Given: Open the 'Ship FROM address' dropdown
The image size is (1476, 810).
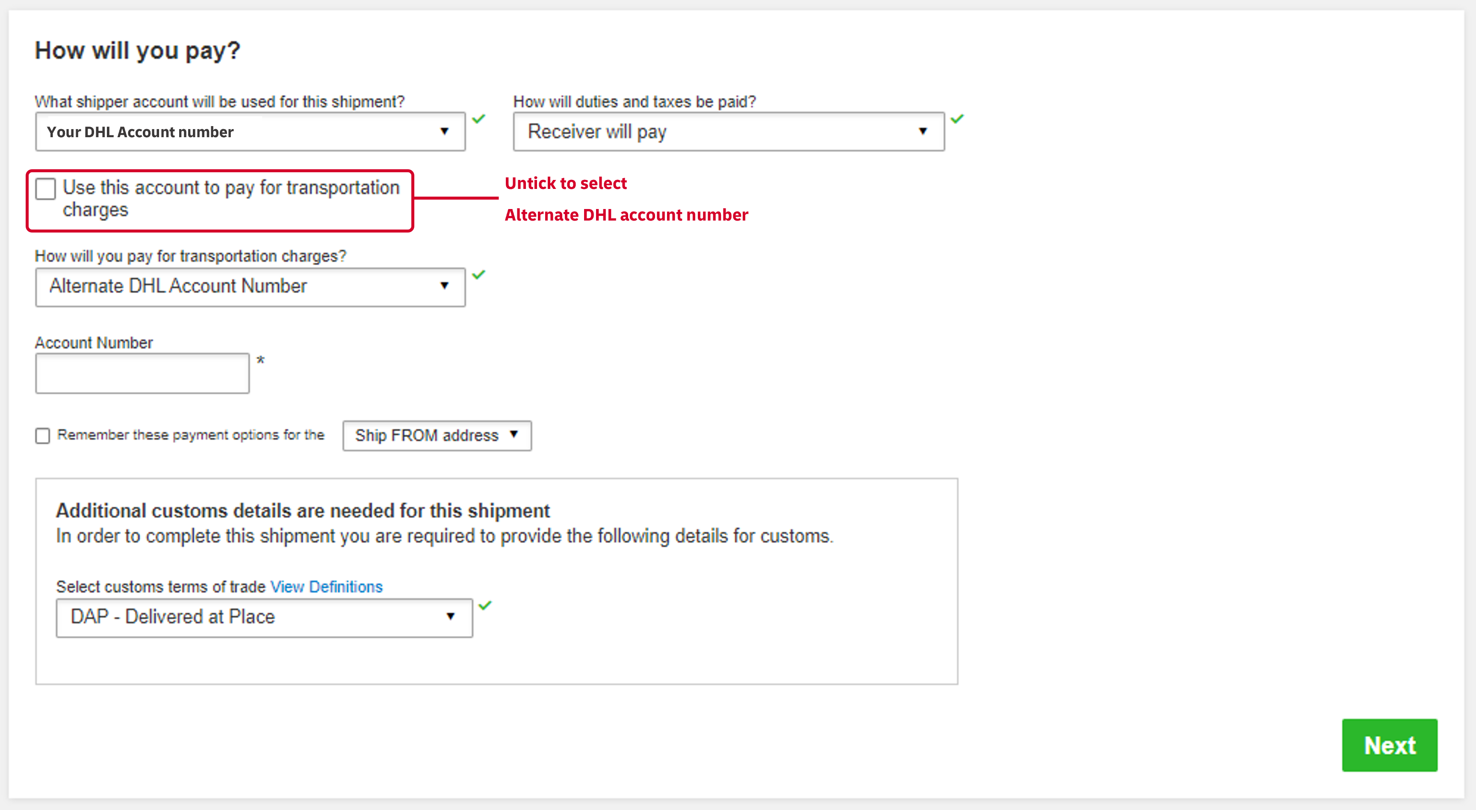Looking at the screenshot, I should coord(437,436).
